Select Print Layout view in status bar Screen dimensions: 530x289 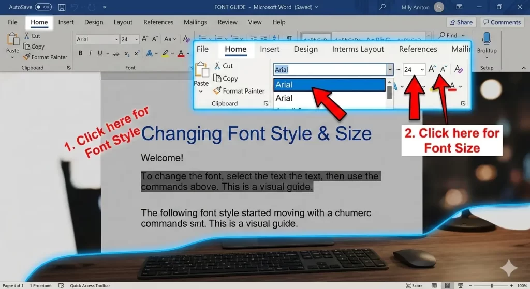pyautogui.click(x=447, y=285)
